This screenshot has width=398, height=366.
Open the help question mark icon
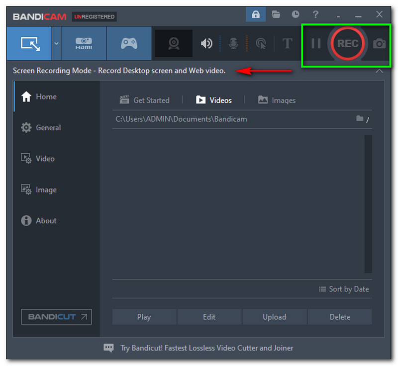click(315, 14)
